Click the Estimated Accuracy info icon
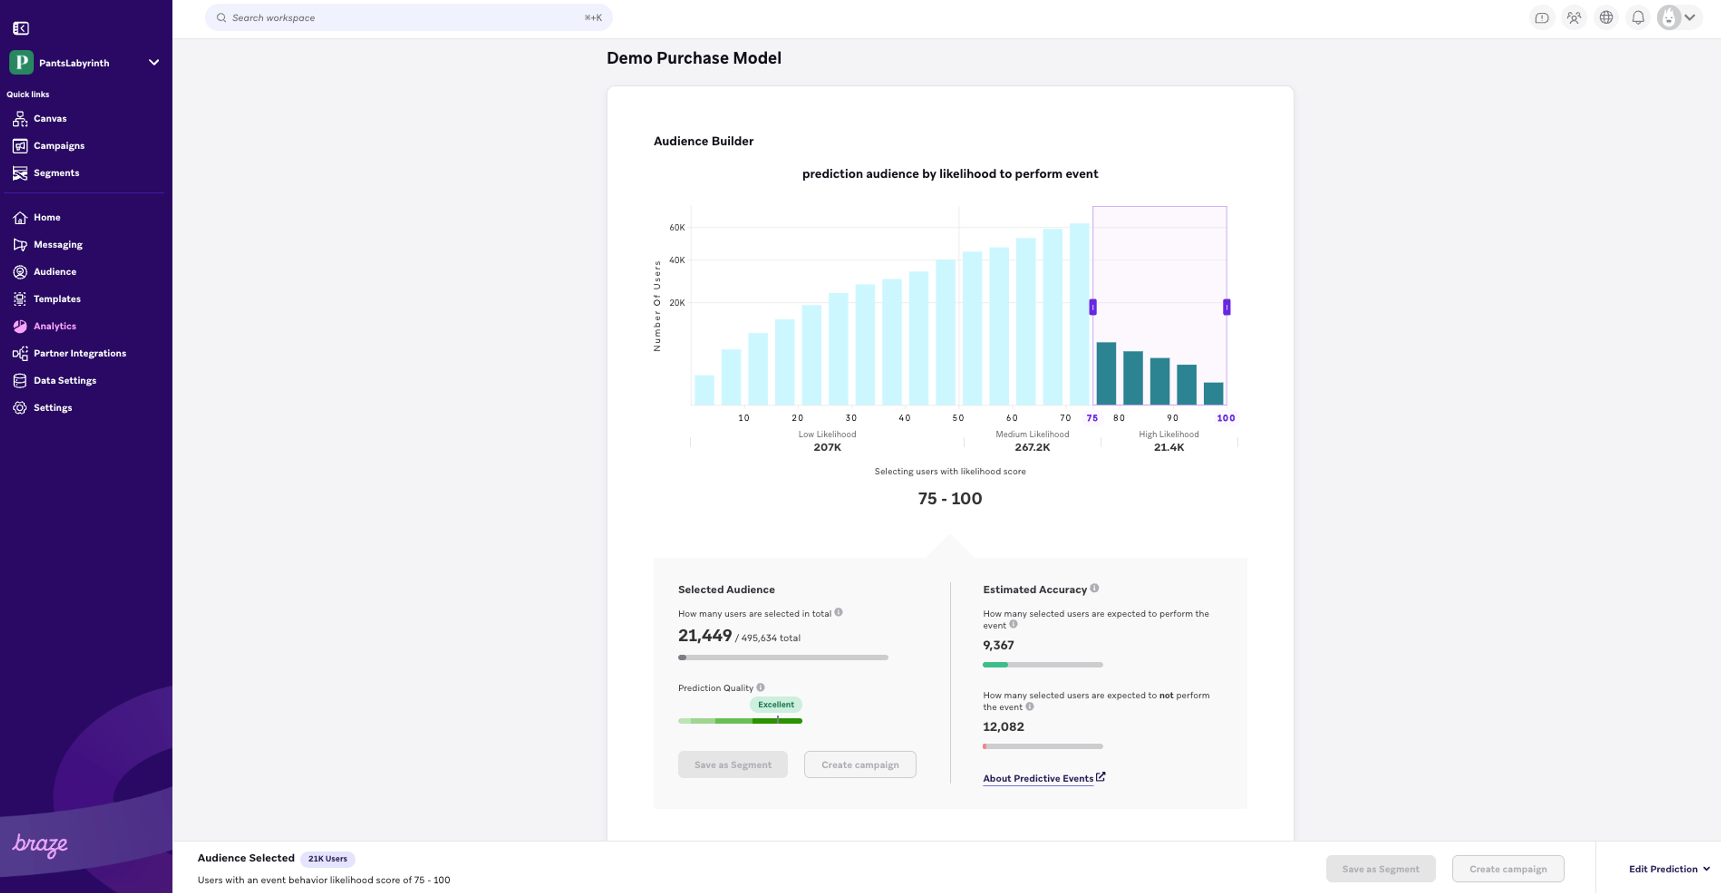Image resolution: width=1721 pixels, height=893 pixels. 1094,588
